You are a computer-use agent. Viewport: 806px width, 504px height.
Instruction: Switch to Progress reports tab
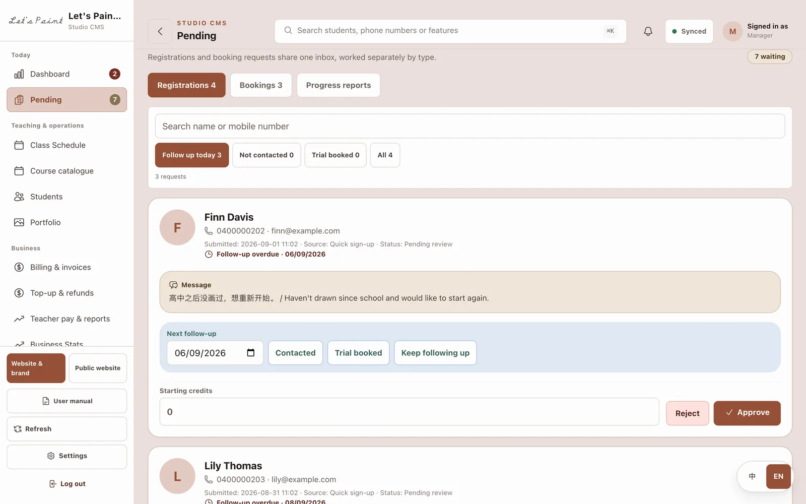[339, 85]
